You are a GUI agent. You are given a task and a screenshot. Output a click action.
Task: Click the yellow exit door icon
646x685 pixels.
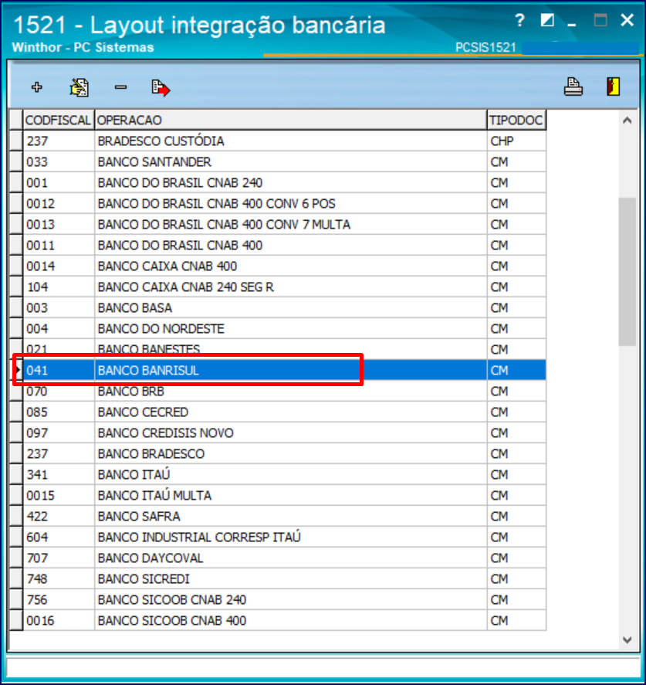(614, 86)
